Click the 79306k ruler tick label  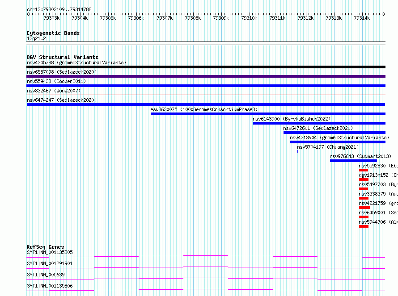tap(136, 18)
